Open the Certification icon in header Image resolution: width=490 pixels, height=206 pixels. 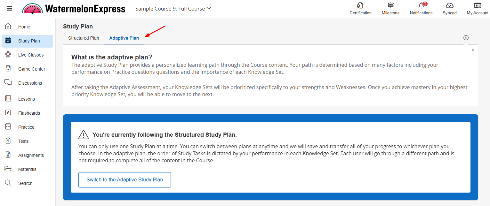(360, 6)
